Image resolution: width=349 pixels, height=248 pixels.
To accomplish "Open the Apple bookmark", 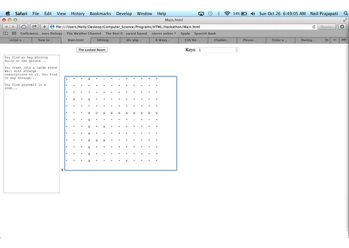I will (x=185, y=33).
